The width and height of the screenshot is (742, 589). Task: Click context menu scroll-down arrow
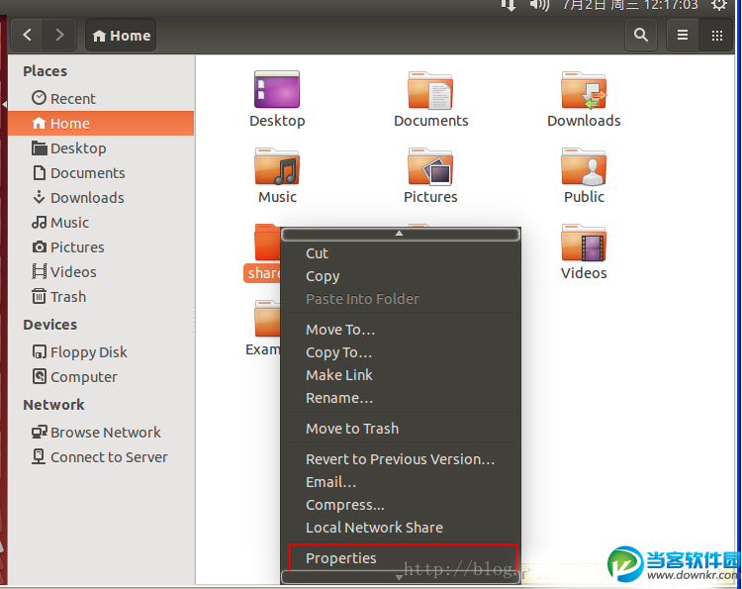pos(401,578)
